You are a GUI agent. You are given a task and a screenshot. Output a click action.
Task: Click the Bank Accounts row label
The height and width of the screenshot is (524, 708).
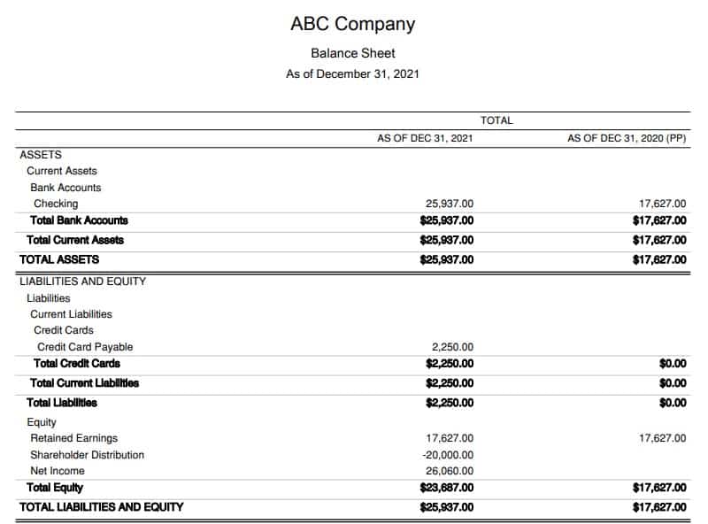click(65, 188)
